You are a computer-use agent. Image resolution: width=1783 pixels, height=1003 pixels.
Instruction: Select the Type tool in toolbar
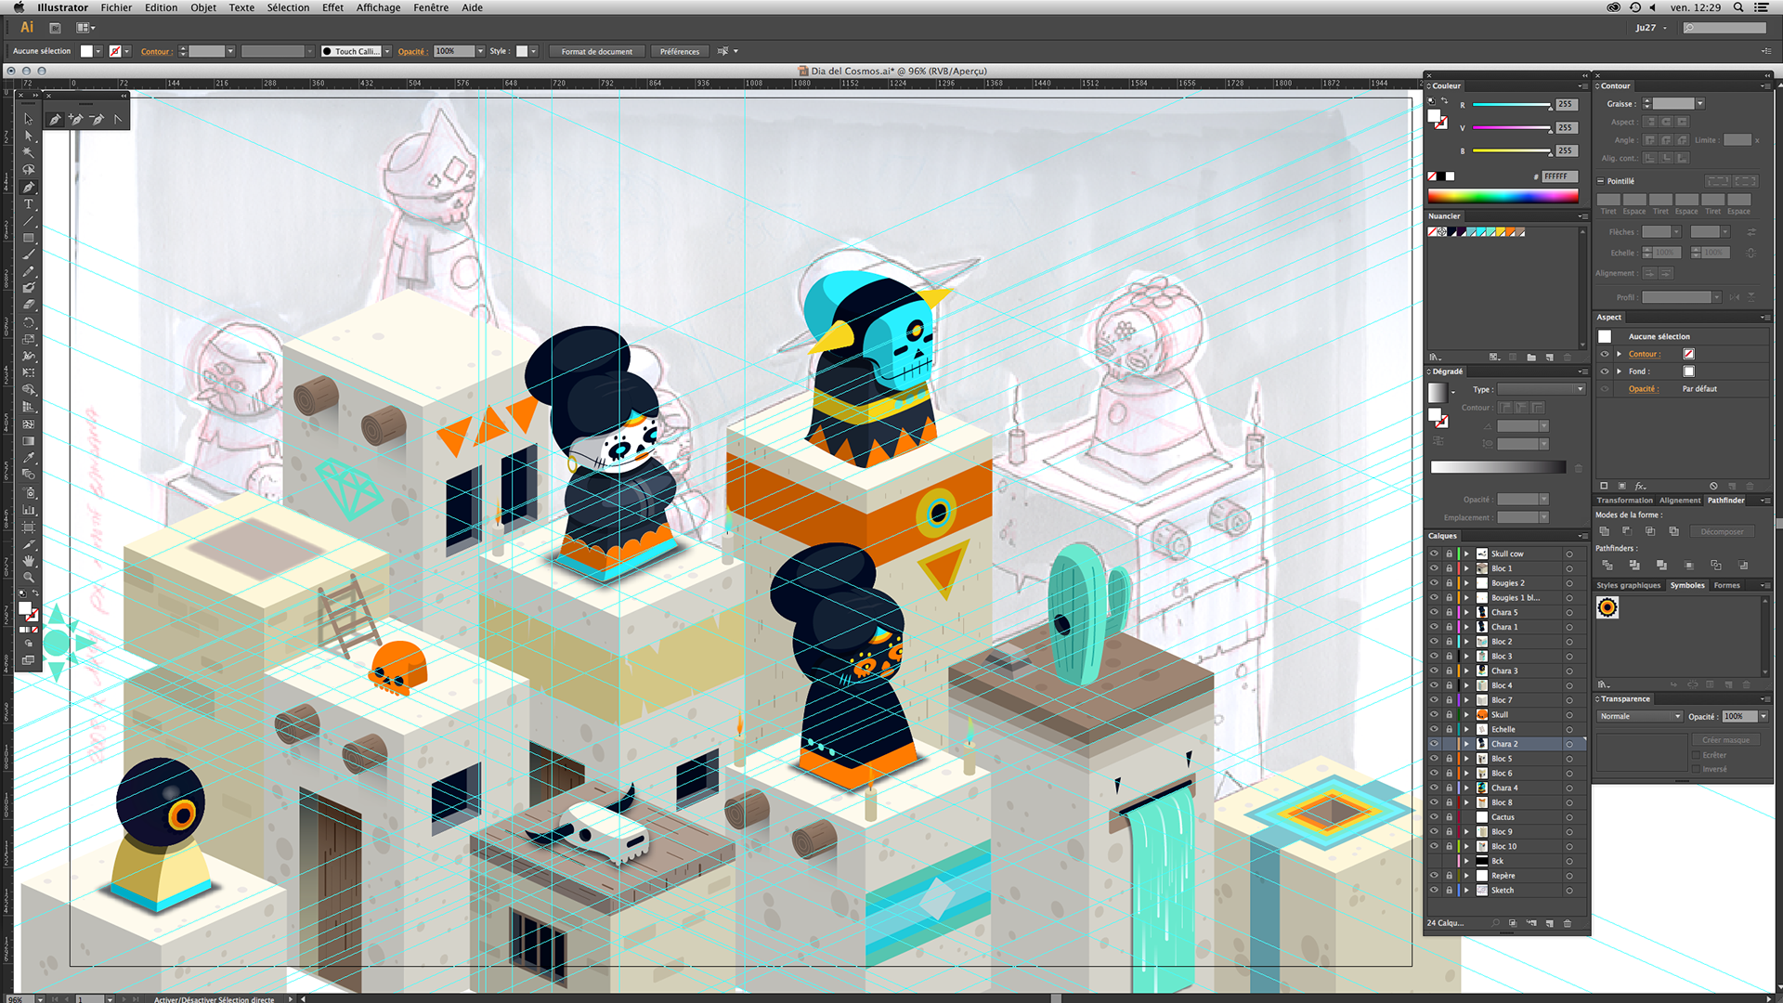tap(29, 203)
